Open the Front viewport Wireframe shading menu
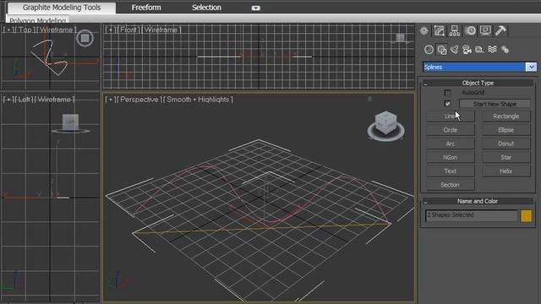This screenshot has width=541, height=304. [x=161, y=30]
